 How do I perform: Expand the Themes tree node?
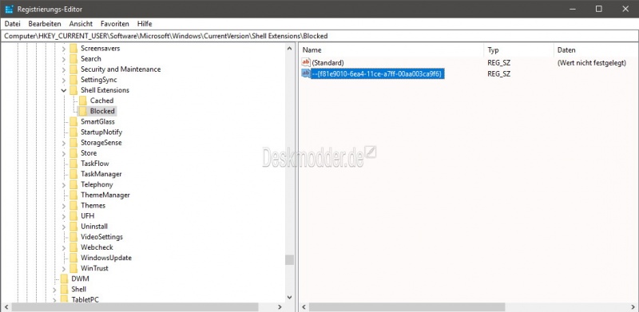(x=64, y=205)
